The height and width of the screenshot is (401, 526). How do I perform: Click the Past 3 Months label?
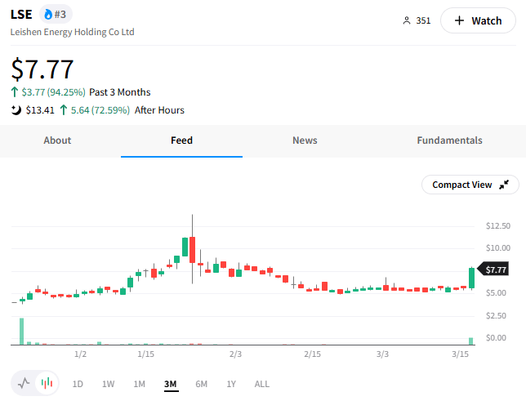[x=120, y=92]
